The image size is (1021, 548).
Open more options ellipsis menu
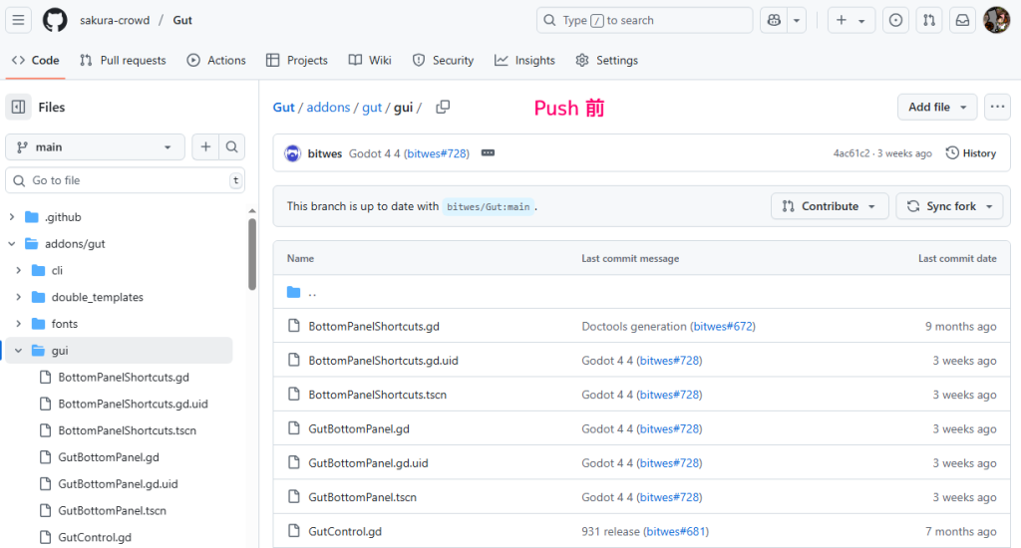pyautogui.click(x=997, y=107)
